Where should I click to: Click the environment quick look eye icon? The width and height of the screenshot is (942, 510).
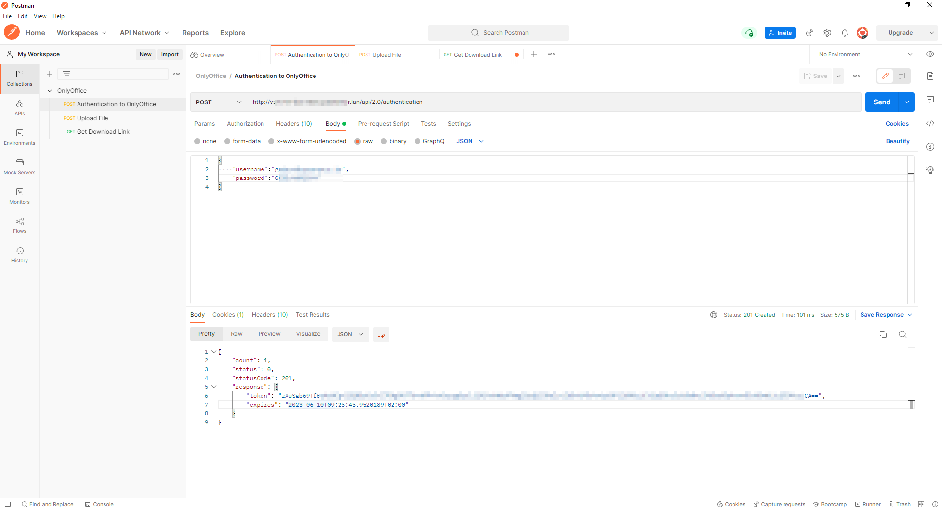tap(930, 54)
